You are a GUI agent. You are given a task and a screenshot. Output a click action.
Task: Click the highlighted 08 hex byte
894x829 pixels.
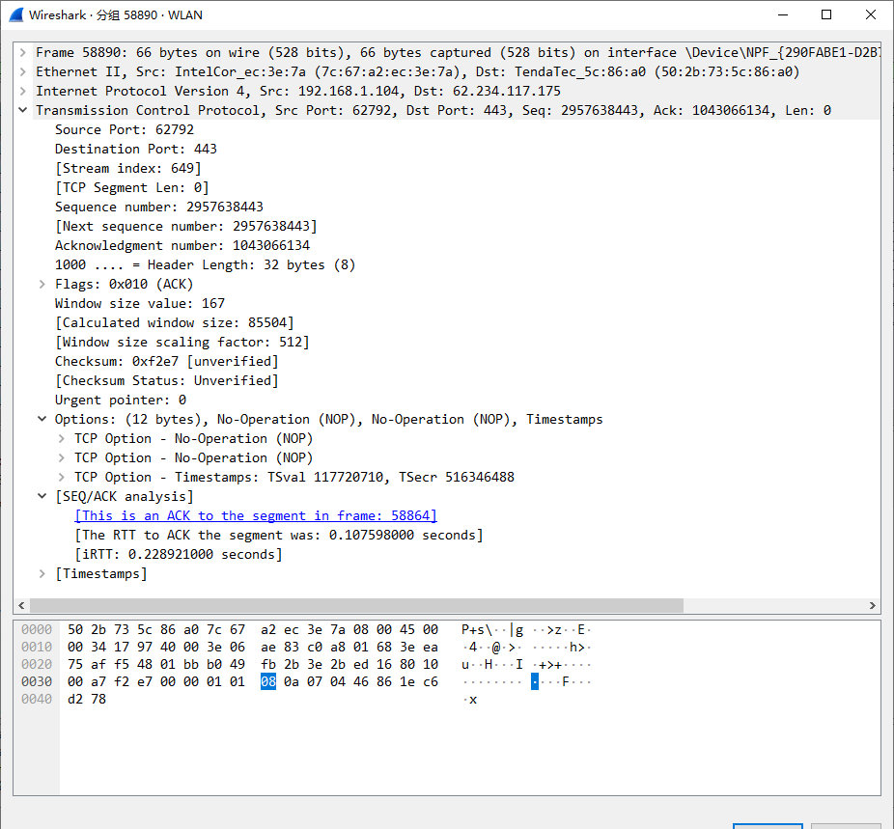[x=268, y=681]
